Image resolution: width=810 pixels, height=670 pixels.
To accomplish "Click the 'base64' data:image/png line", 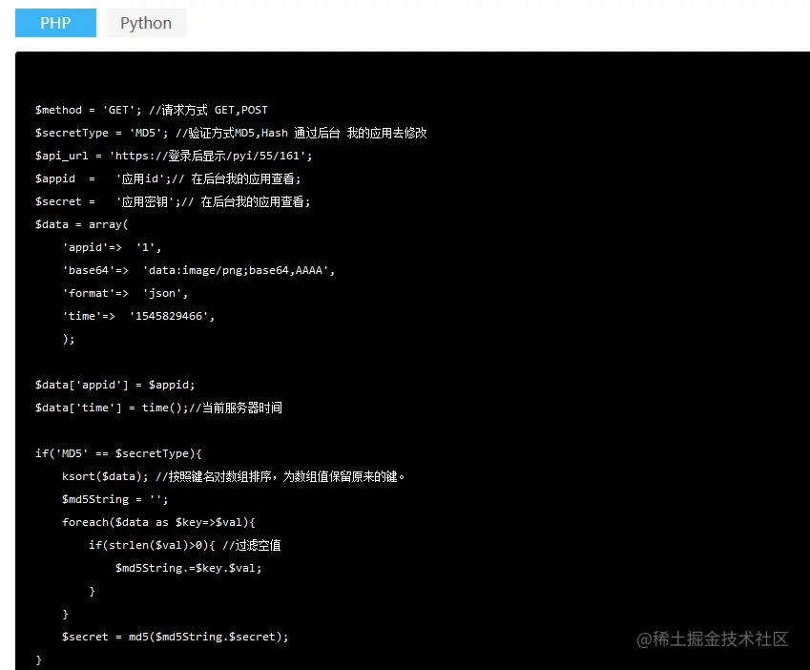I will tap(198, 270).
